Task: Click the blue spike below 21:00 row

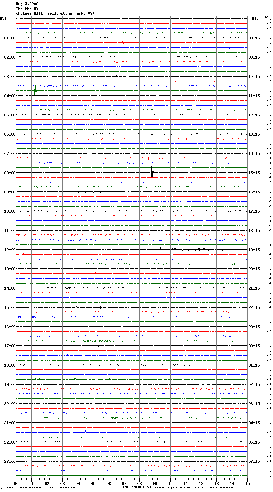Action: pyautogui.click(x=85, y=431)
